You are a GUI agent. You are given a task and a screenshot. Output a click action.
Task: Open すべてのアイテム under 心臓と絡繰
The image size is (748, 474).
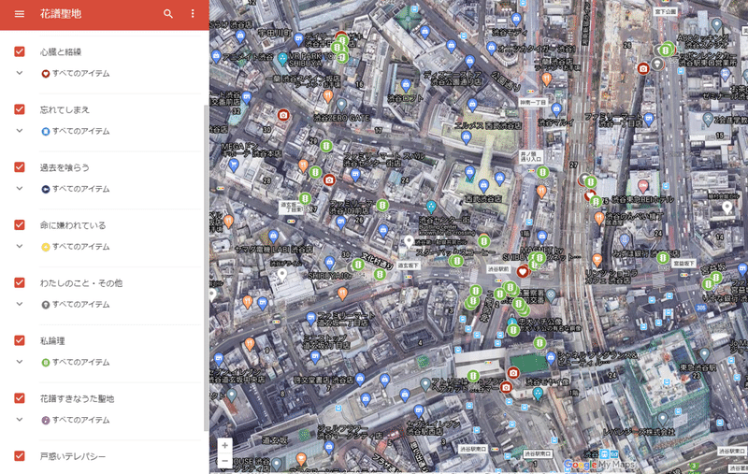pos(80,74)
